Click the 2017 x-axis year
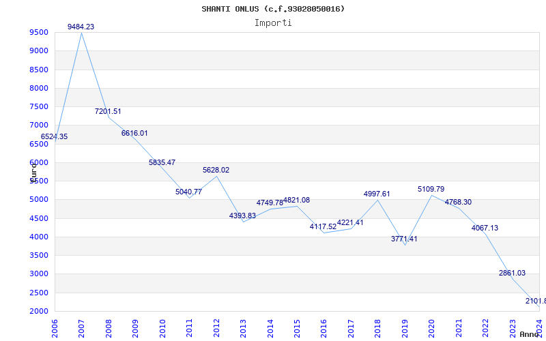This screenshot has width=546, height=341. (x=351, y=329)
